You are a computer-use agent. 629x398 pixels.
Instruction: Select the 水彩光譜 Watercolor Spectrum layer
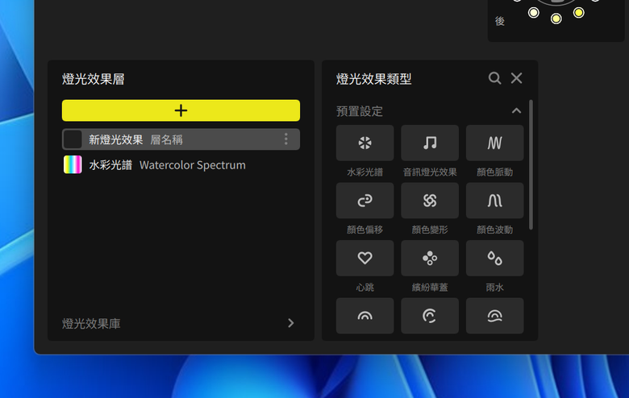181,164
